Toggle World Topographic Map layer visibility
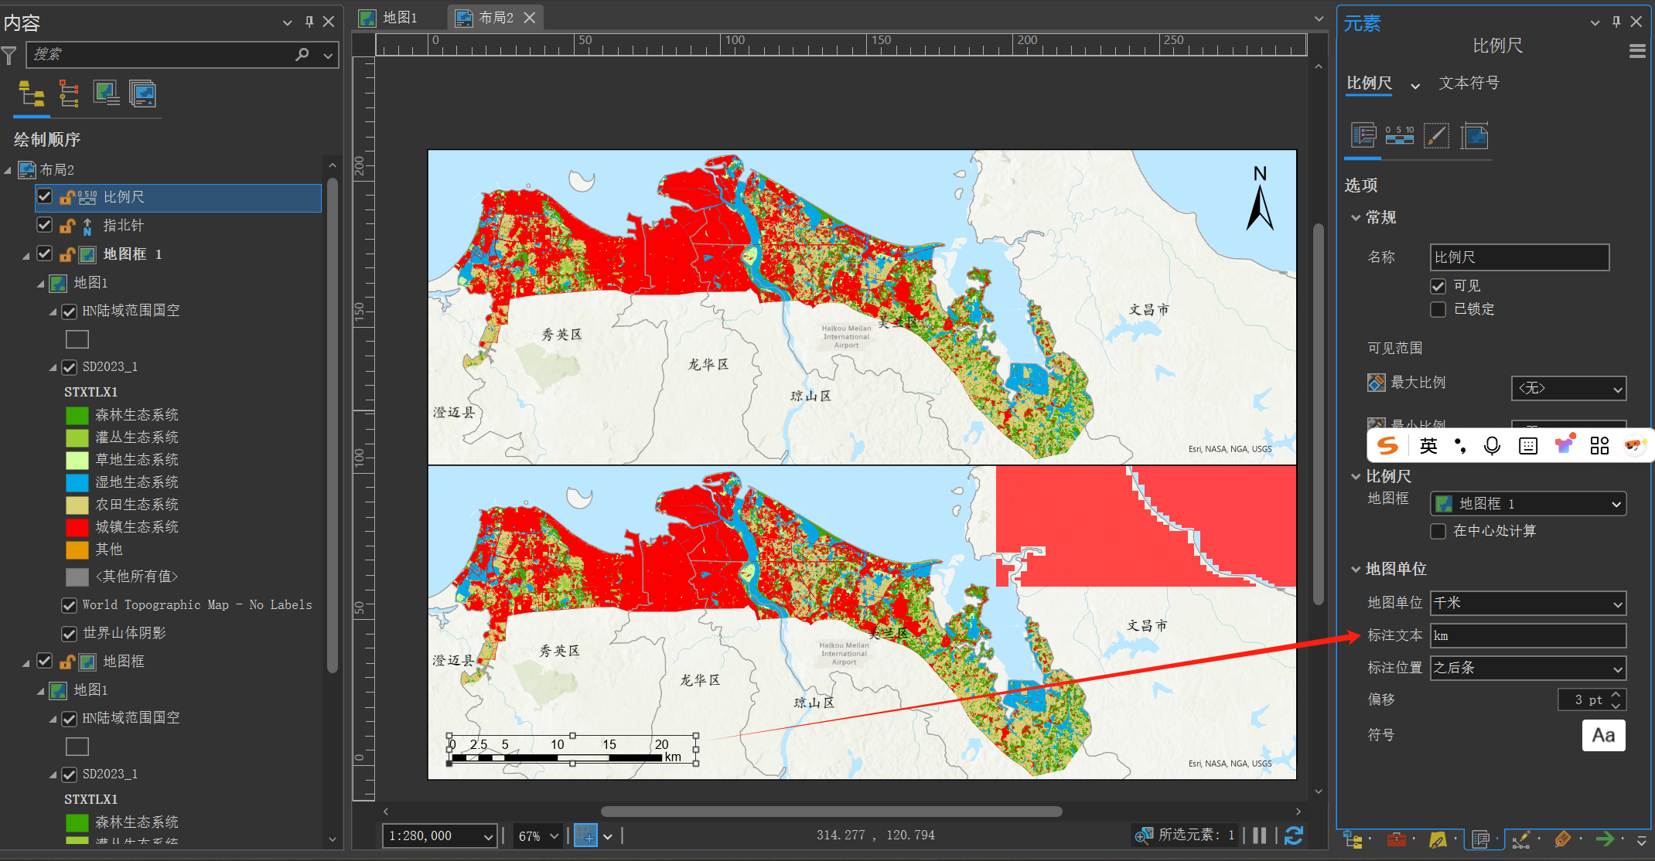1655x861 pixels. click(x=70, y=605)
